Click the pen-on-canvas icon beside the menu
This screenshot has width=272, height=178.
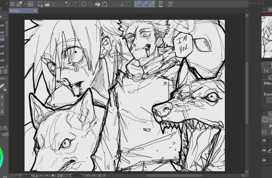(19, 4)
